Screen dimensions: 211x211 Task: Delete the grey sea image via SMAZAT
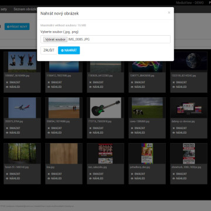[96, 82]
